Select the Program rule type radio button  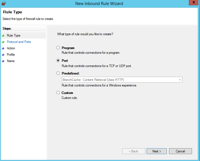tap(58, 48)
